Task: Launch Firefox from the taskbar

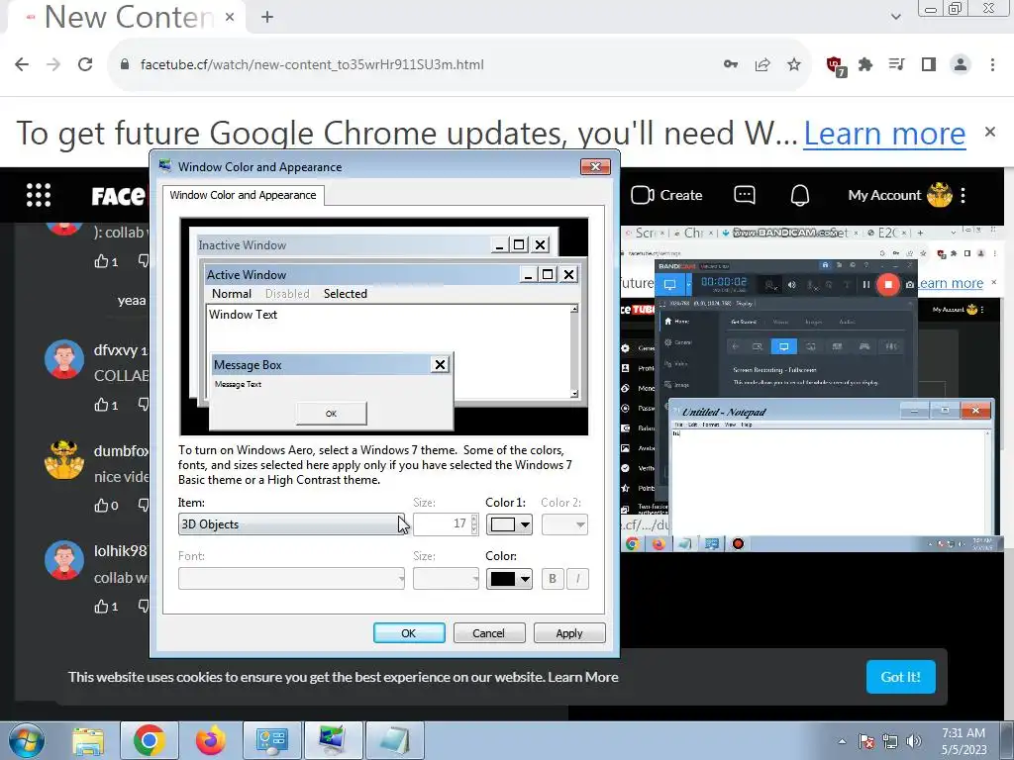Action: point(210,740)
